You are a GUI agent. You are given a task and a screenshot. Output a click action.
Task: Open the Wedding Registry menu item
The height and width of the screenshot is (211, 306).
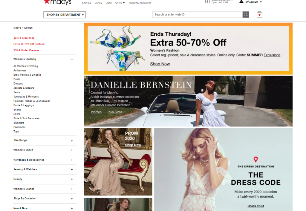[140, 3]
